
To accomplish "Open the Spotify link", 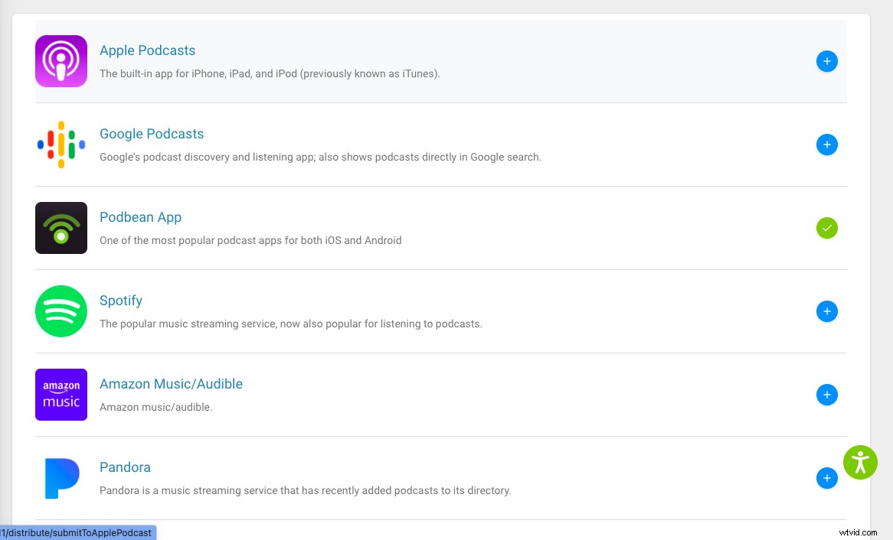I will pos(120,301).
